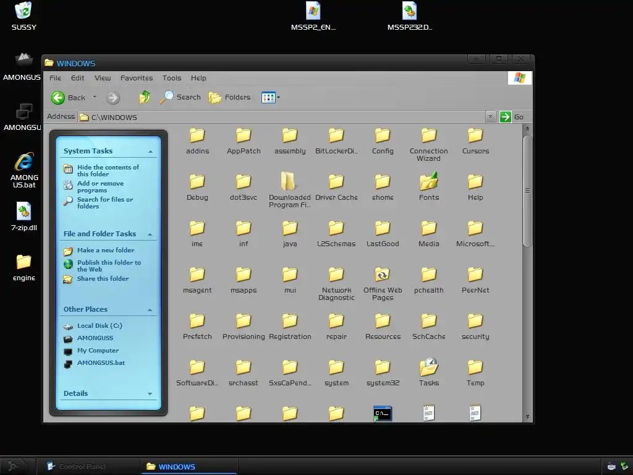
Task: Open the Search toolbar button
Action: tap(180, 97)
